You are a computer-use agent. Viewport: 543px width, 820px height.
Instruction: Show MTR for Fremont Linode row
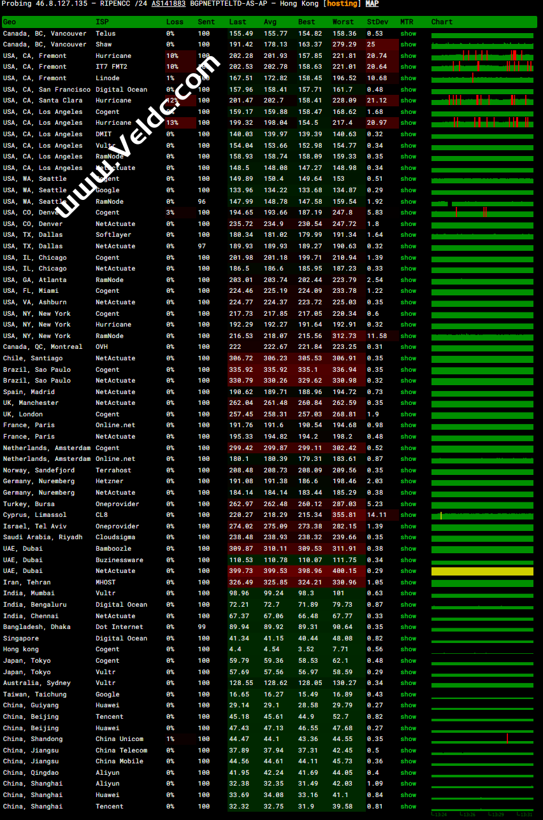coord(409,78)
